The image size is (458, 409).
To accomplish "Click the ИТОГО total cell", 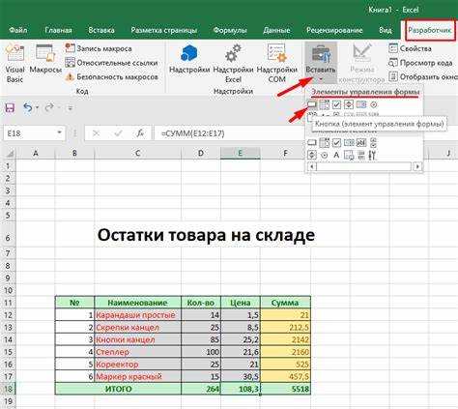I will coord(118,389).
